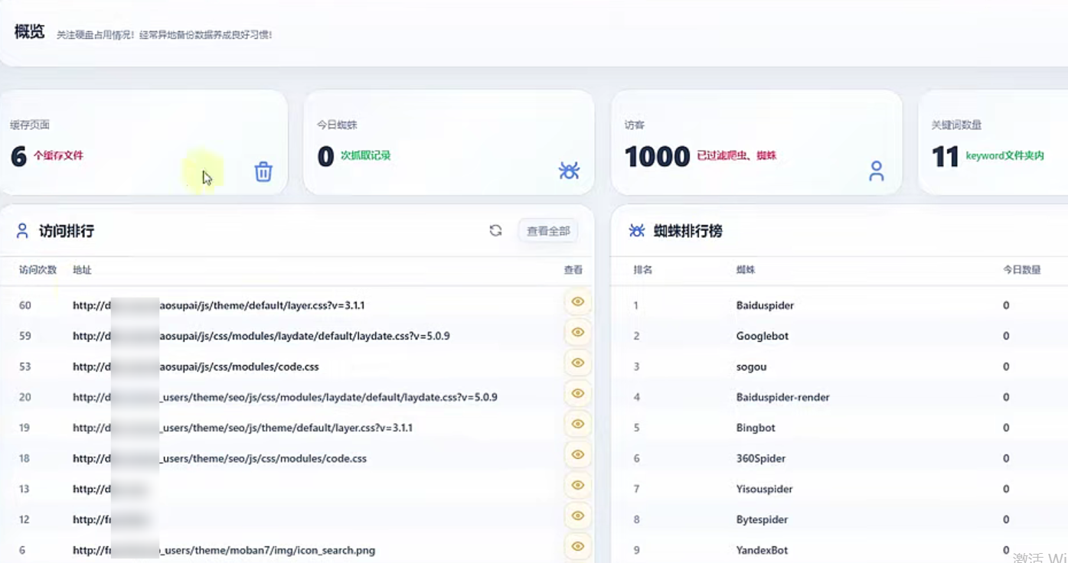Open the moban7/img/icon_search.png address
1068x563 pixels.
pos(224,550)
